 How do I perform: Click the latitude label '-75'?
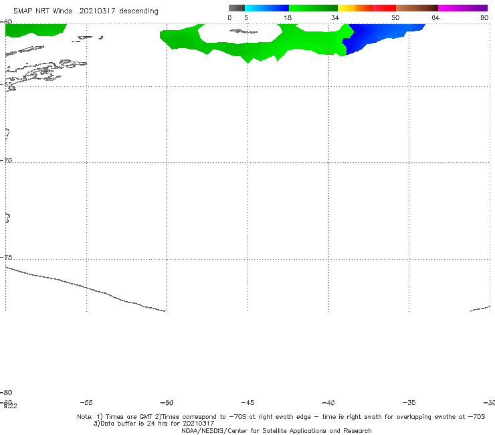(x=6, y=257)
